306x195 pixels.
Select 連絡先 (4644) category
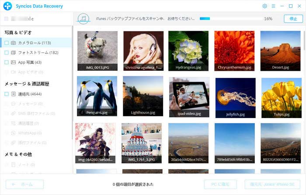tap(36, 94)
